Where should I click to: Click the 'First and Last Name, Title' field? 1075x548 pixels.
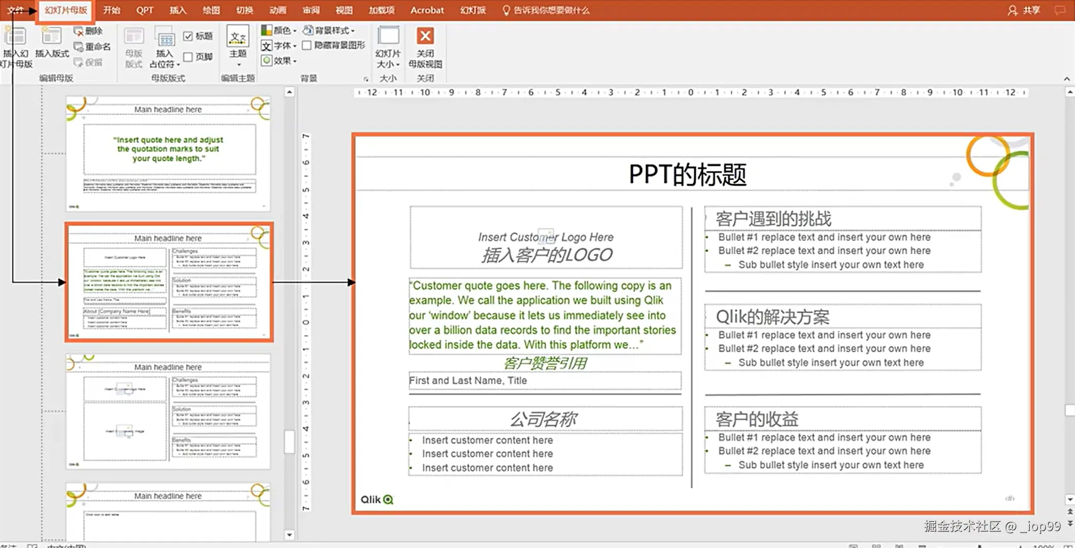tap(545, 381)
